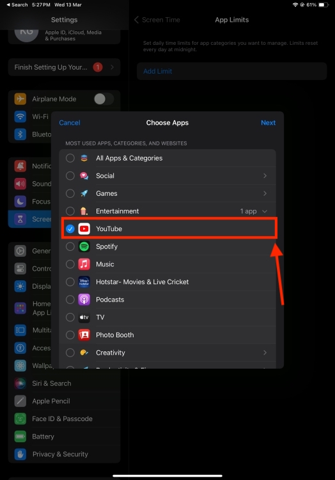335x480 pixels.
Task: Tap the Games rocket icon
Action: point(84,193)
